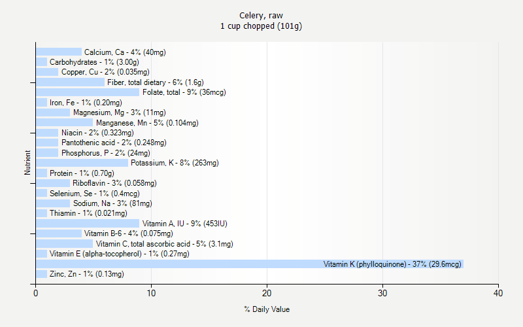Click the x-axis tick label 0
The height and width of the screenshot is (327, 523).
pyautogui.click(x=36, y=293)
